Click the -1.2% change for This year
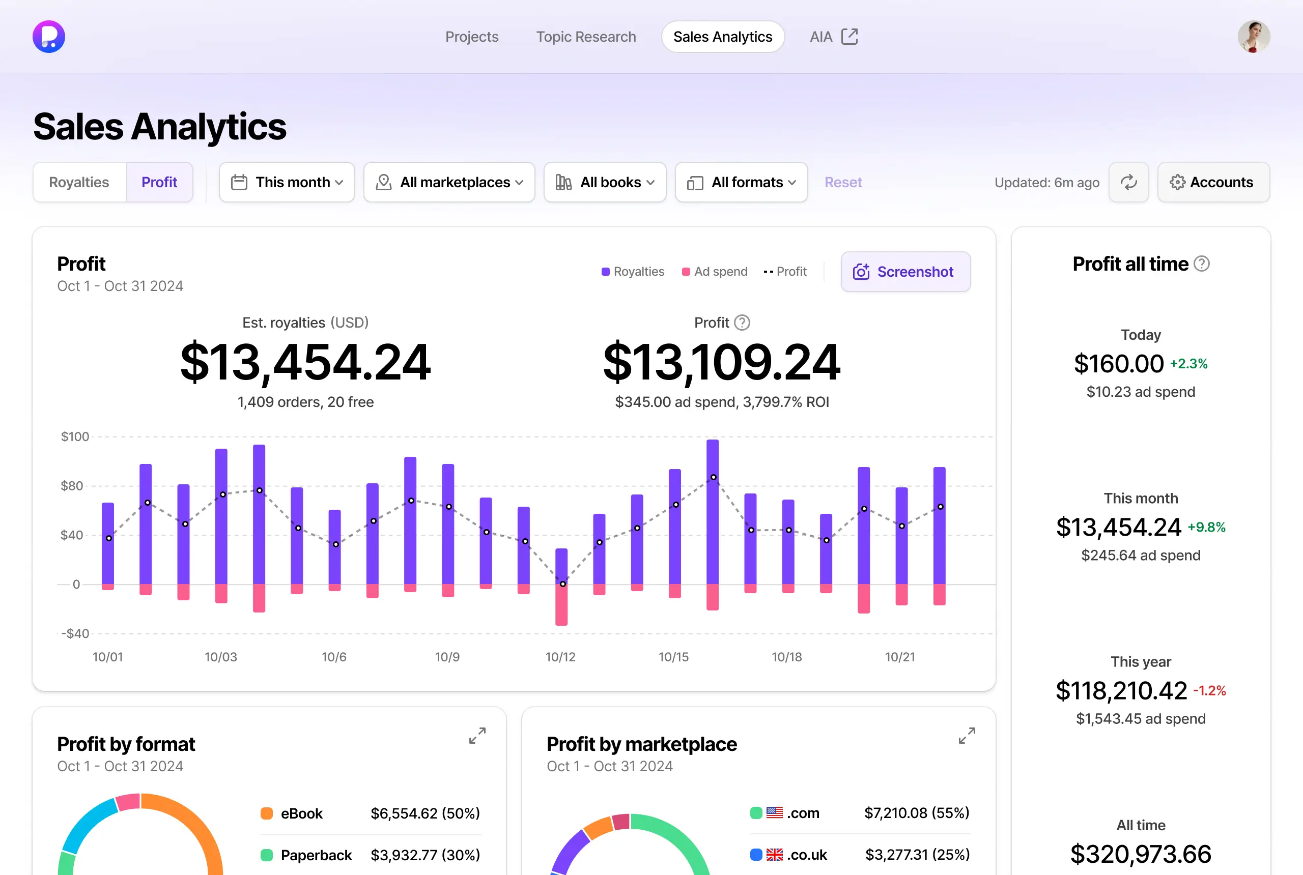Image resolution: width=1303 pixels, height=875 pixels. 1209,691
